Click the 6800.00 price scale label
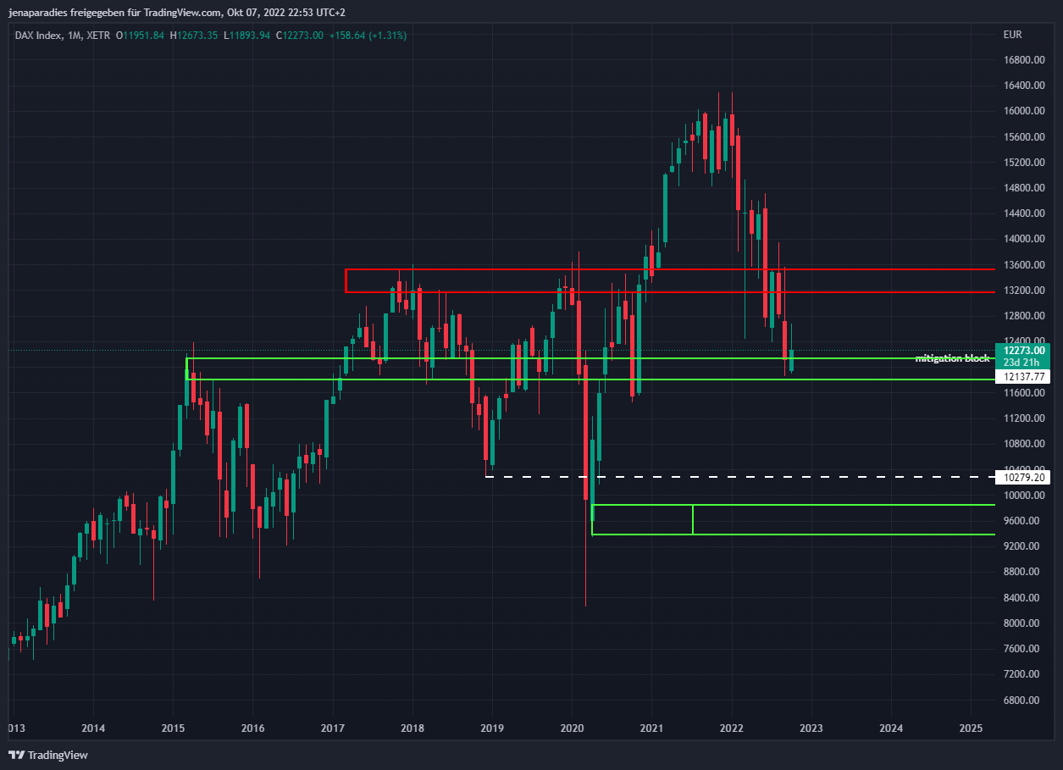 [x=1022, y=701]
